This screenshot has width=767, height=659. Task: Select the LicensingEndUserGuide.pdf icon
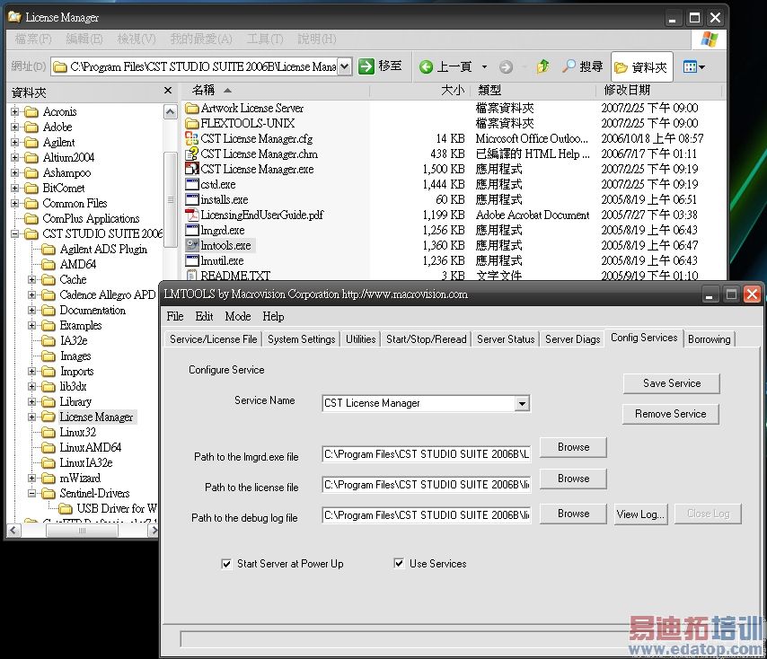[x=192, y=215]
